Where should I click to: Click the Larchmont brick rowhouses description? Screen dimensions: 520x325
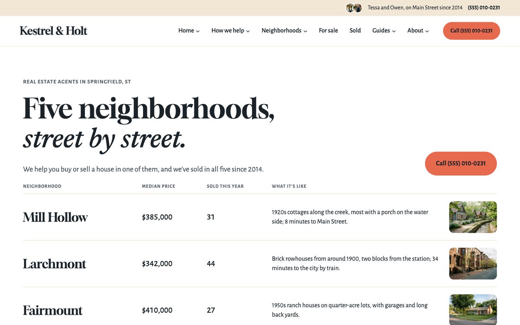[355, 263]
